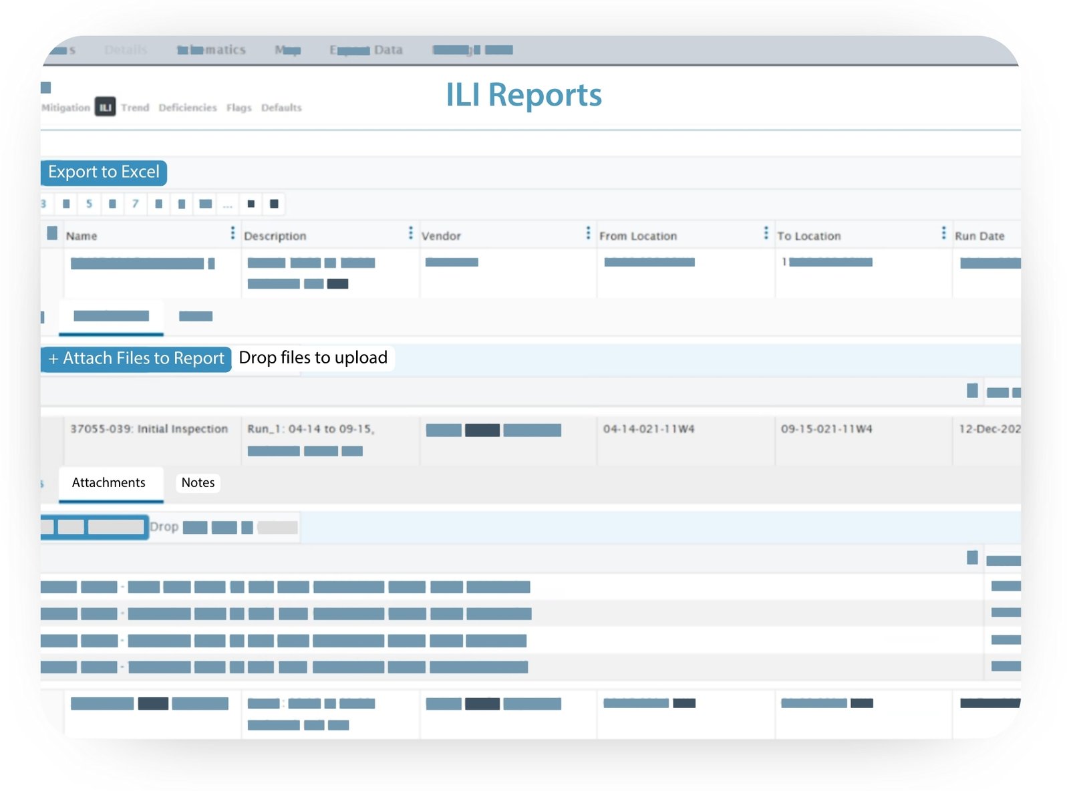The width and height of the screenshot is (1069, 791).
Task: Toggle the select-all checkbox in the table header
Action: (x=52, y=233)
